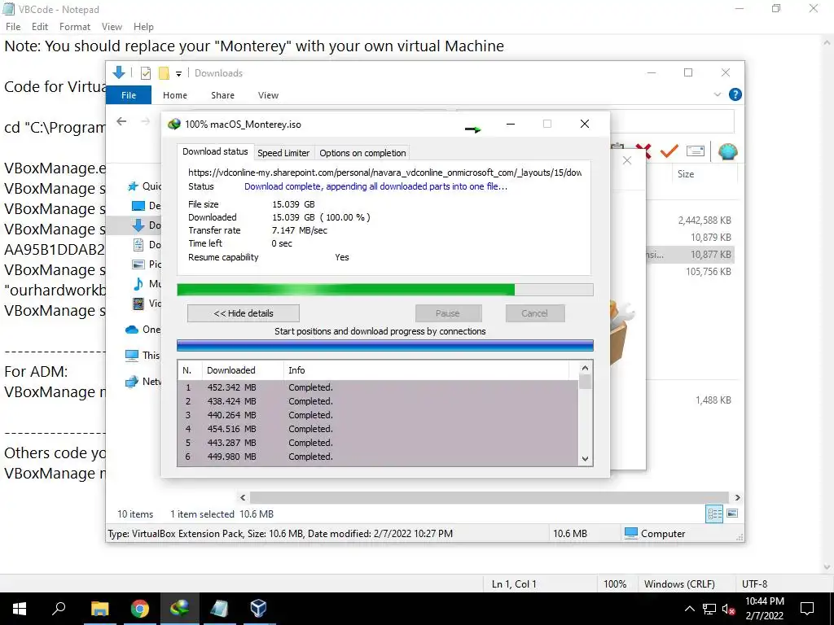The image size is (834, 625).
Task: Click the Explorer horizontal scrollbar left arrow
Action: (243, 497)
